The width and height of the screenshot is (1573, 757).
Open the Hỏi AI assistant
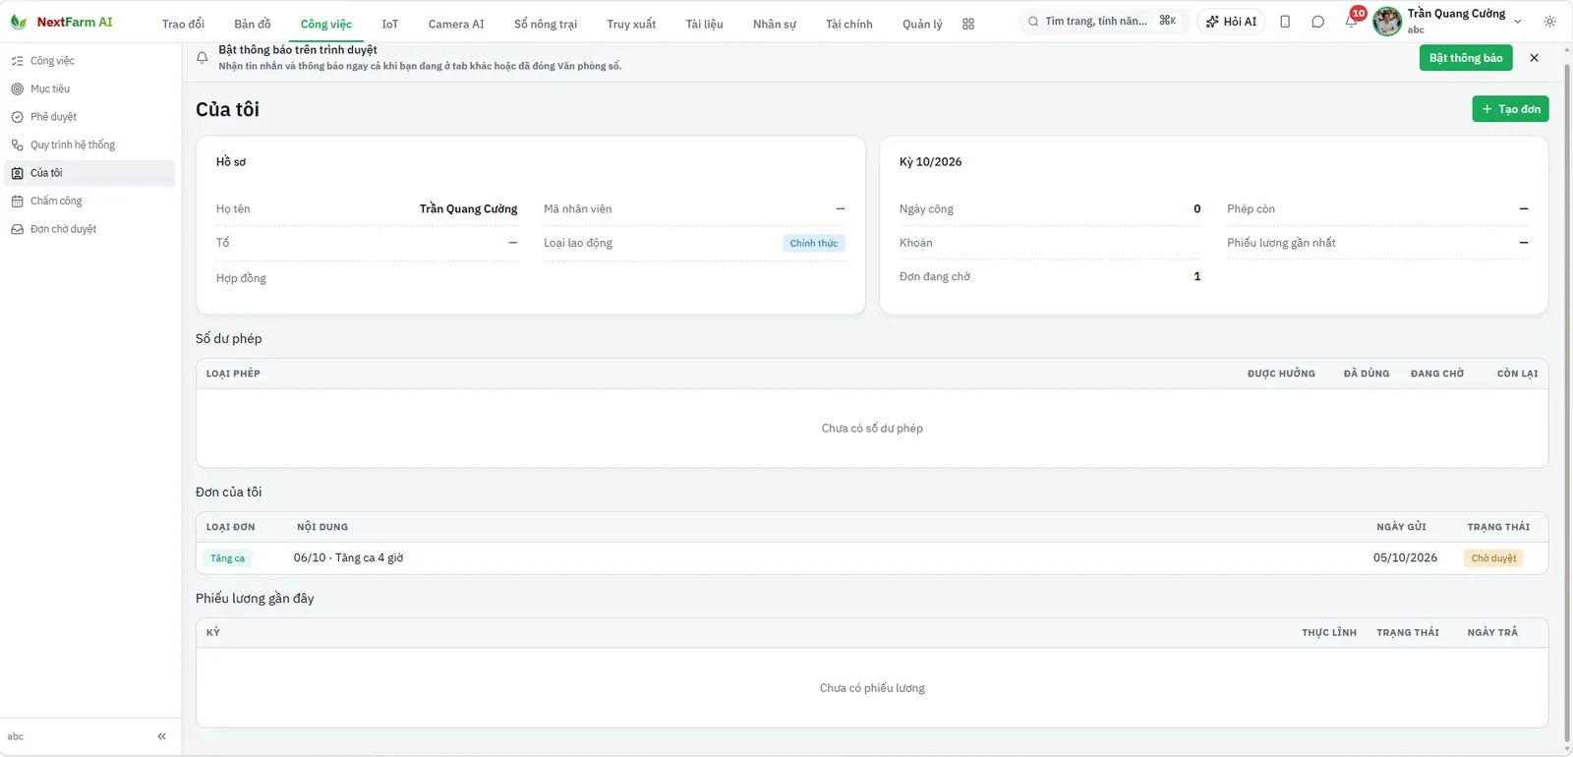(1231, 22)
